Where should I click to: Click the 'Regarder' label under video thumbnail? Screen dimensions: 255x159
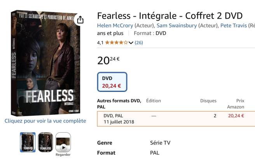pyautogui.click(x=63, y=154)
